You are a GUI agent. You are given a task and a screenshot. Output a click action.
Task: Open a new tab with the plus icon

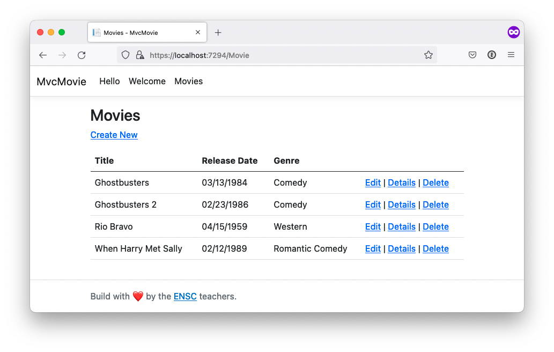218,33
